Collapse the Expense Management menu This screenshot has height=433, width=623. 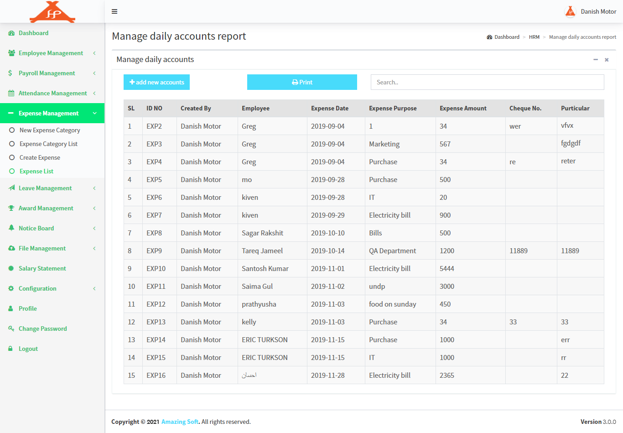click(x=94, y=113)
